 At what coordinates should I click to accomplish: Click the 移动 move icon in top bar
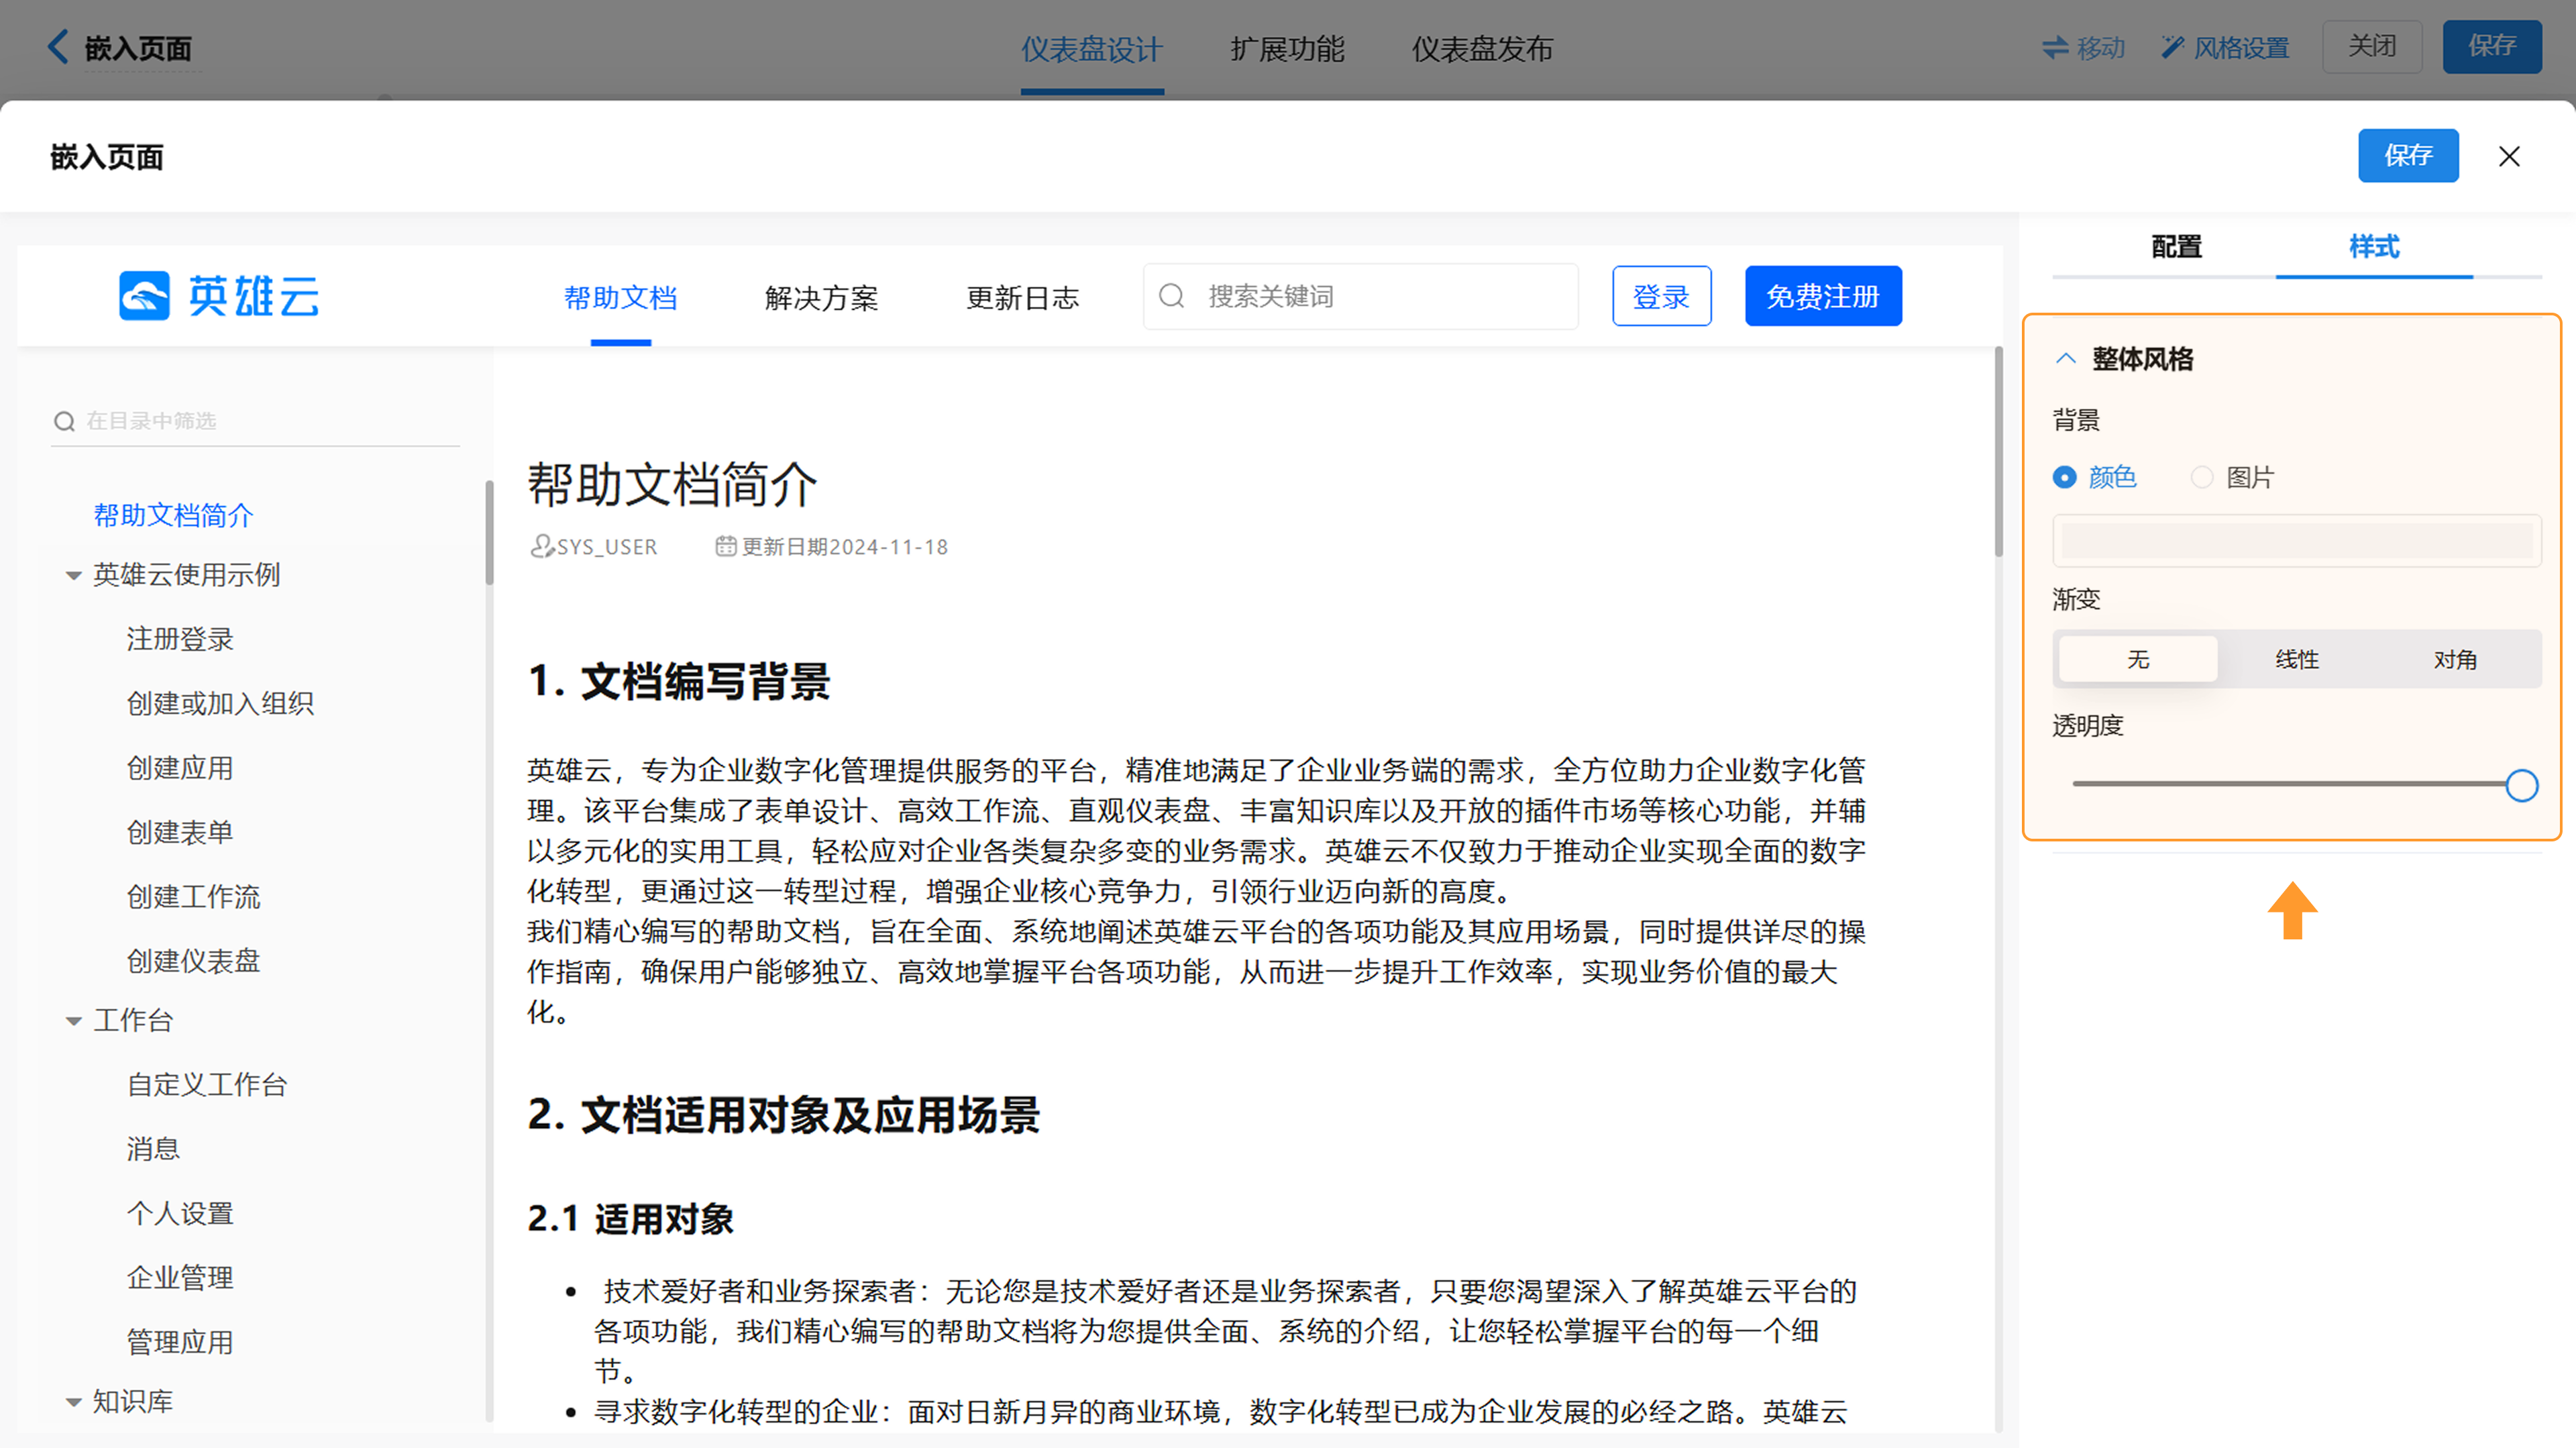point(2055,47)
